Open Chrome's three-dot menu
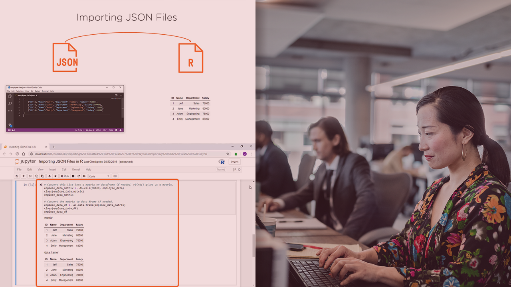This screenshot has width=511, height=287. coord(251,154)
